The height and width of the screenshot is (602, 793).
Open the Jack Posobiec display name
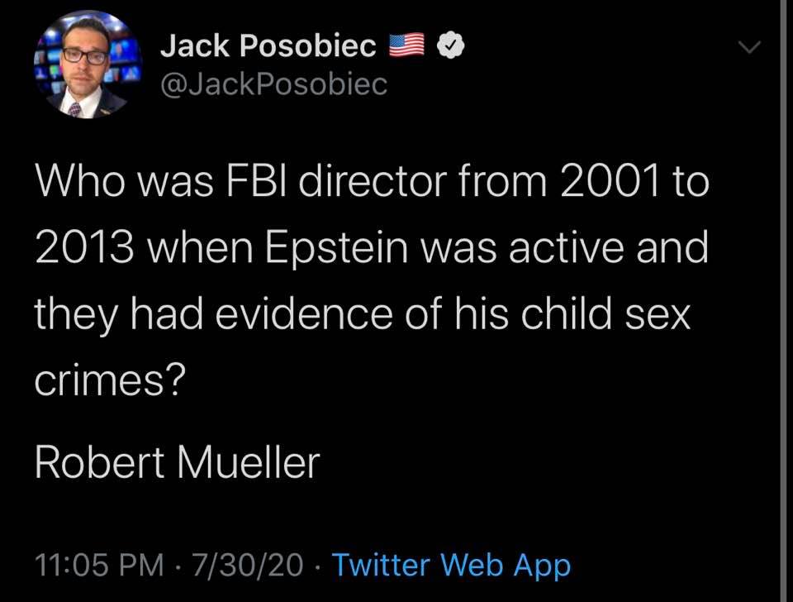[268, 47]
